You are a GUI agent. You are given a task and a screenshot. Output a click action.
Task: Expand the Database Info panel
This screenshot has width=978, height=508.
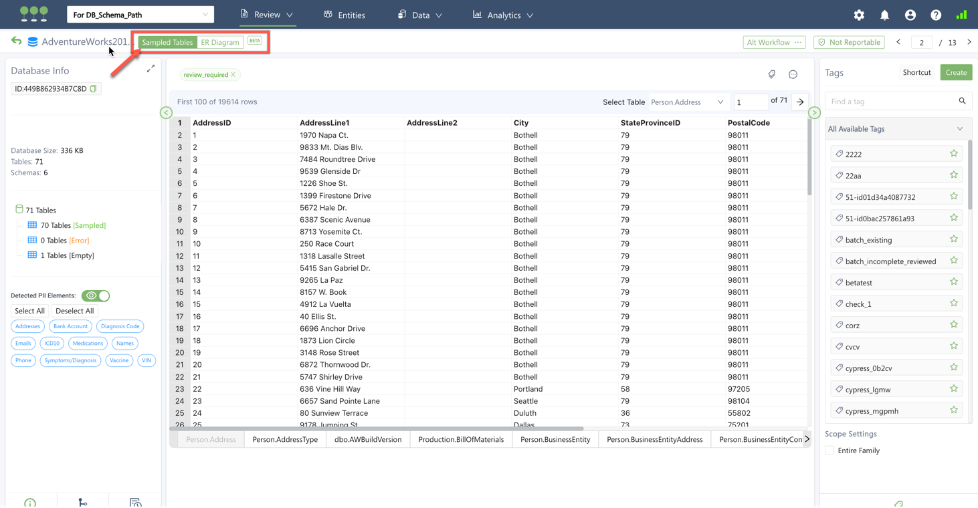[x=151, y=69]
